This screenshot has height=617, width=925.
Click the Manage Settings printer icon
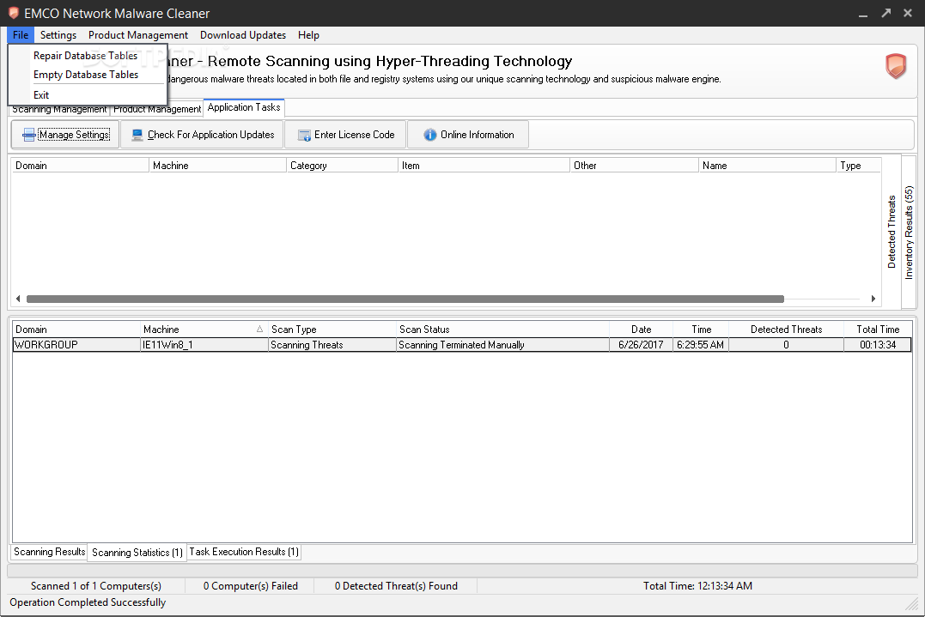(x=28, y=135)
